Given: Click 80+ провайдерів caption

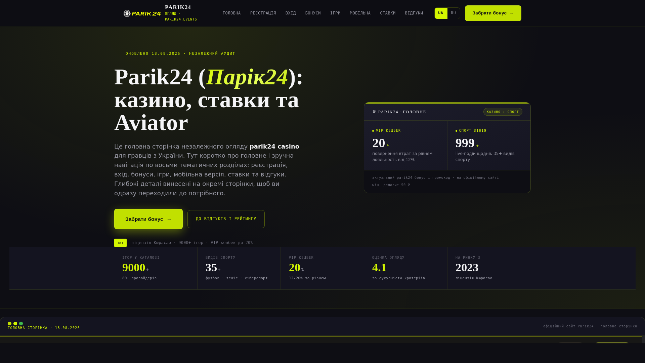Looking at the screenshot, I should 139,278.
